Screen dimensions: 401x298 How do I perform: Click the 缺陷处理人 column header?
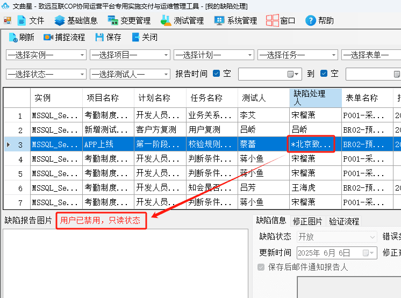pos(316,98)
